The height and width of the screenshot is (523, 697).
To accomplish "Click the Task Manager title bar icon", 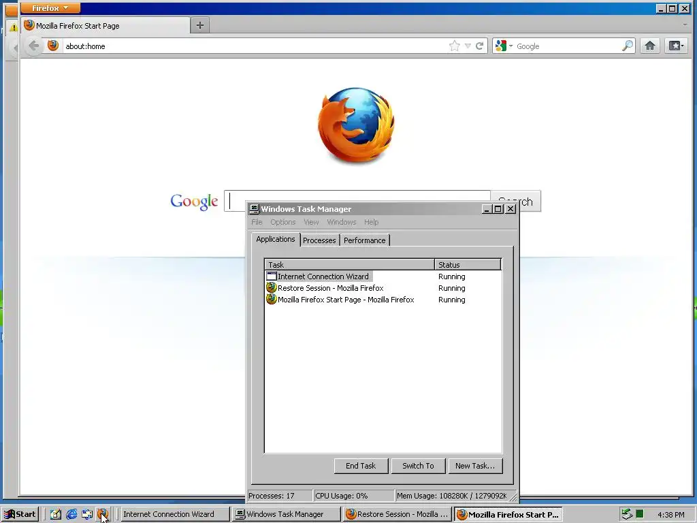I will (x=254, y=208).
